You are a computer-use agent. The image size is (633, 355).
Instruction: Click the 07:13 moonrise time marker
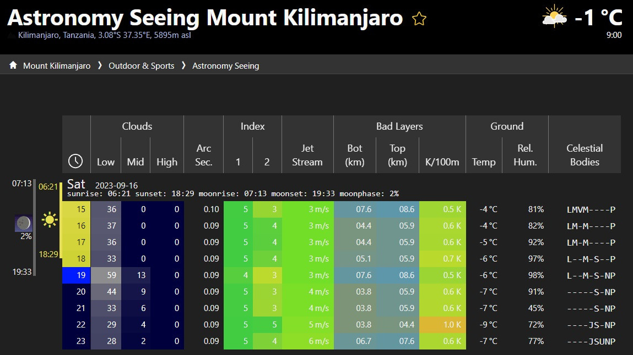click(22, 184)
